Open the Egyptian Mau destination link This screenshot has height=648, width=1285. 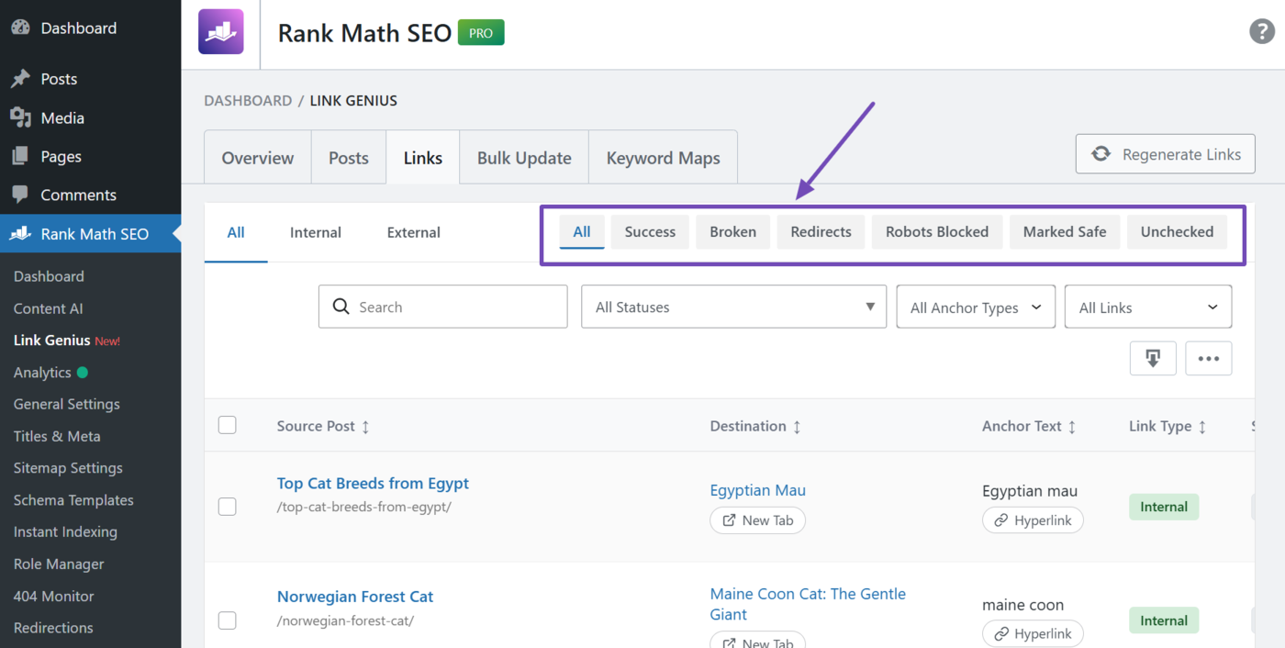coord(757,490)
